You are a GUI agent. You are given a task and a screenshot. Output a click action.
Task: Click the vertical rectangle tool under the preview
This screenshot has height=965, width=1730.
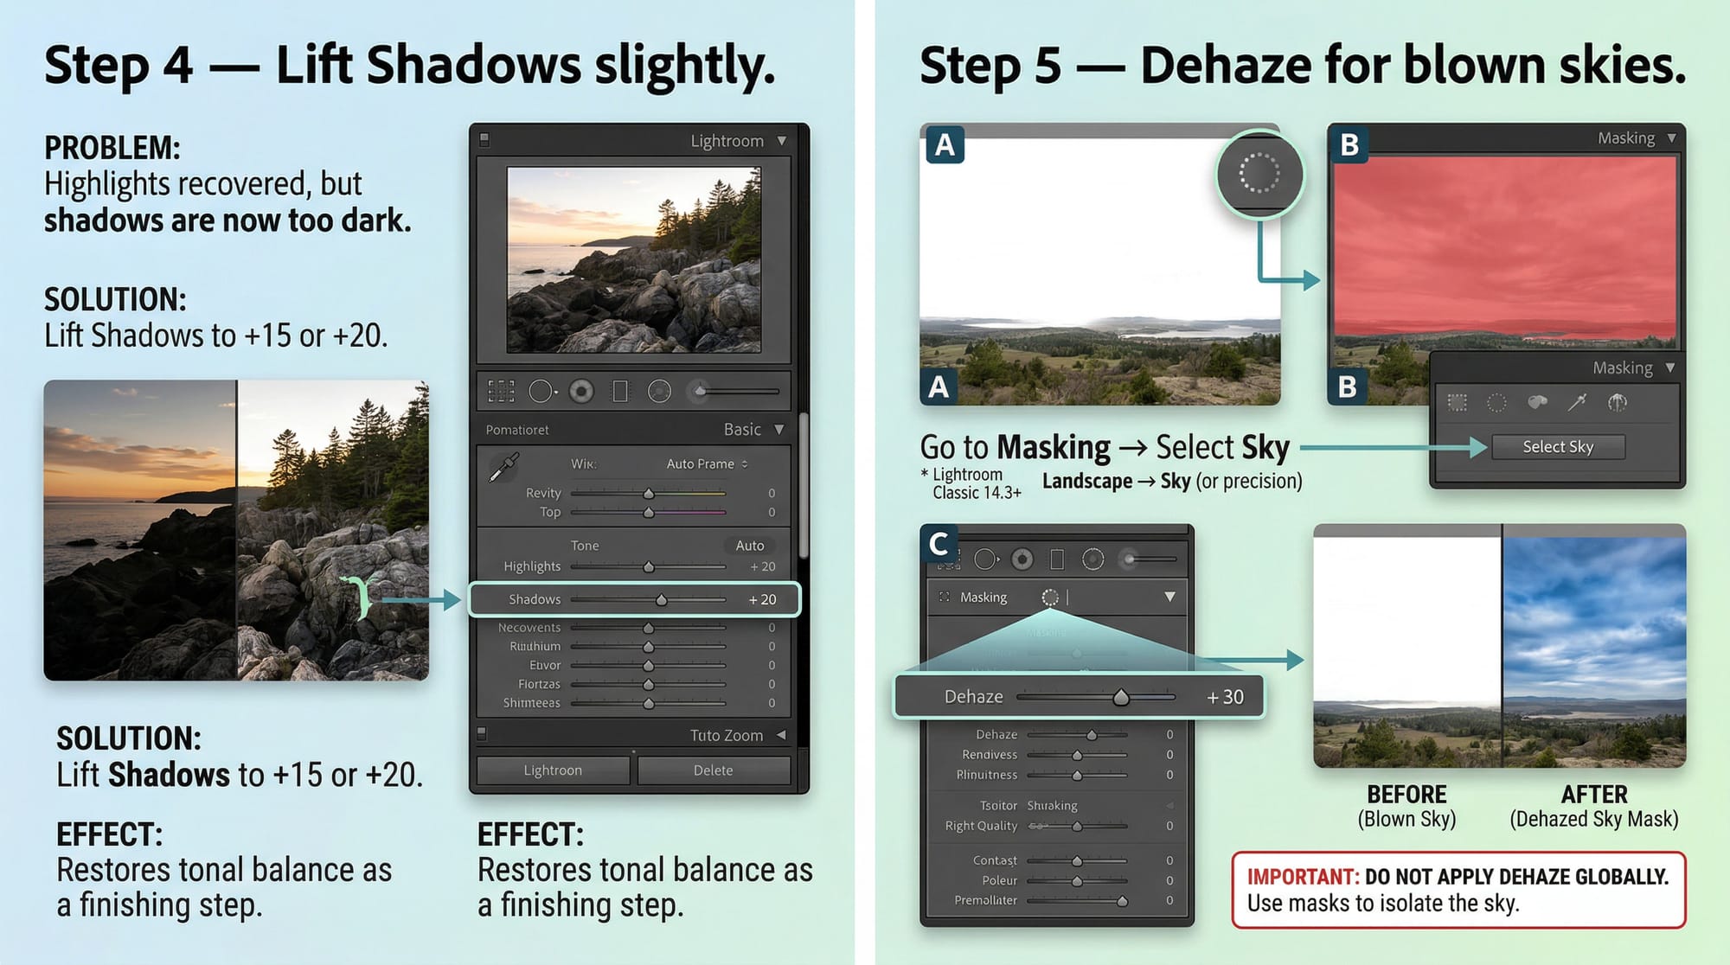[x=620, y=392]
